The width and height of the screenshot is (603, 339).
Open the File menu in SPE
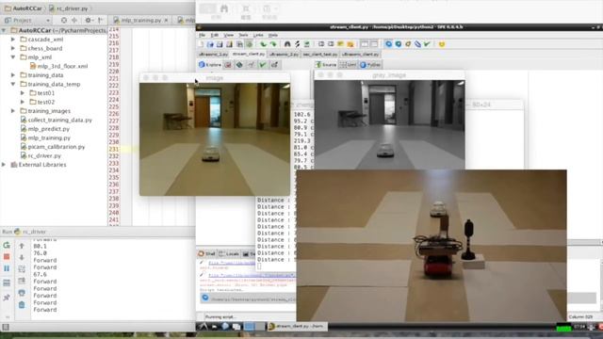pos(202,35)
